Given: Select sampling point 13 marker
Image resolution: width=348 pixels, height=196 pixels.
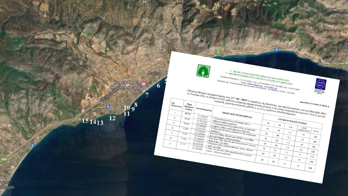Looking at the screenshot, I should 100,123.
